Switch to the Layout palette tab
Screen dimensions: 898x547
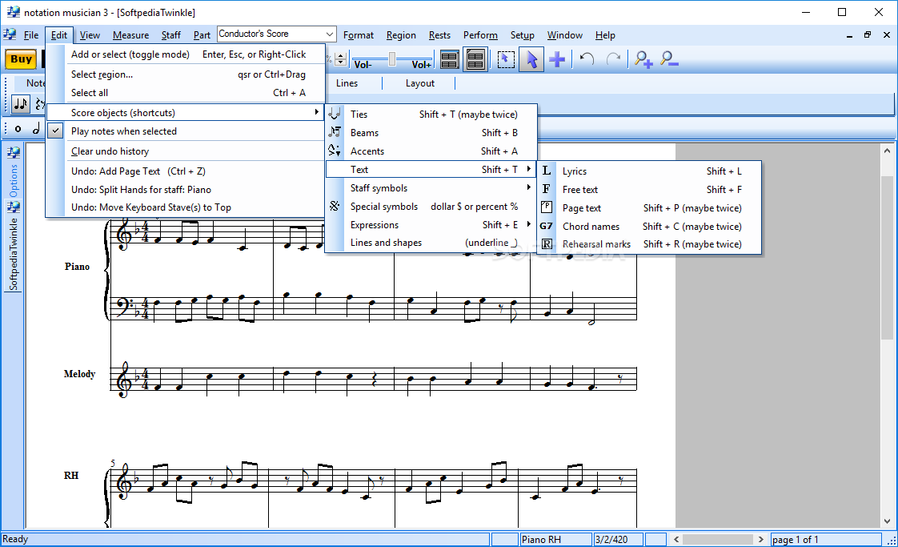(420, 83)
